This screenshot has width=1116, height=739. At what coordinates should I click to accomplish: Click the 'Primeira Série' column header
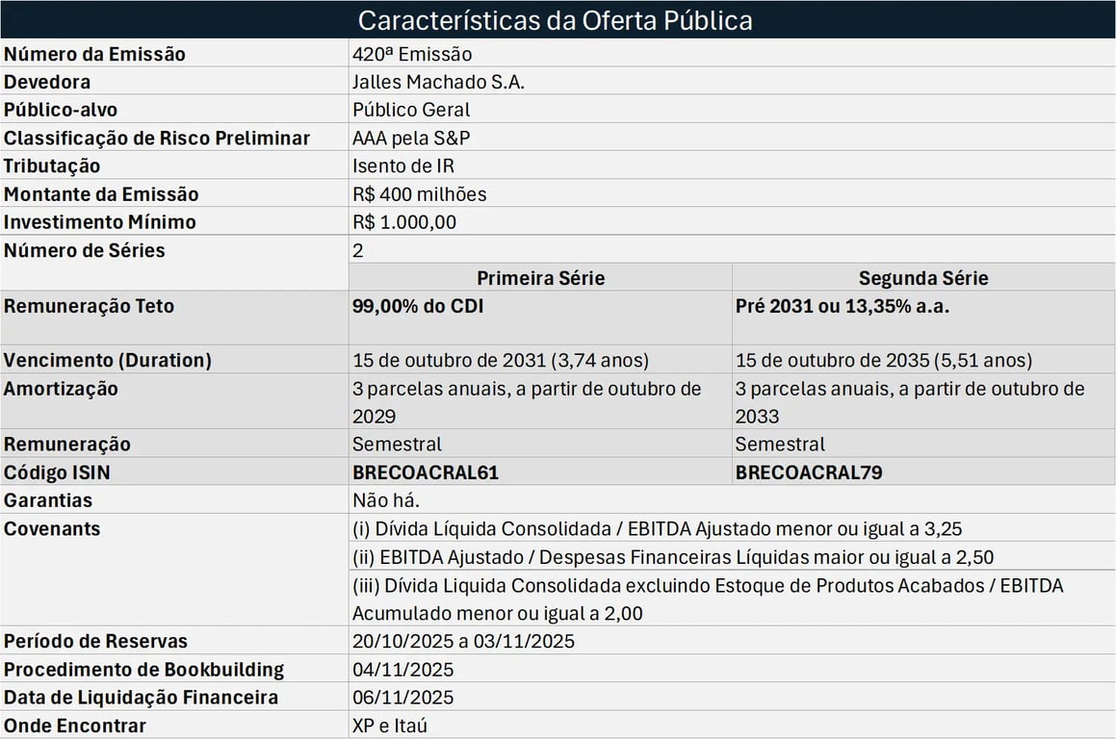point(540,278)
